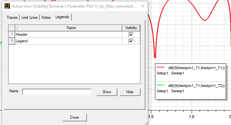Select the Legends tab
The height and width of the screenshot is (125, 231).
pos(62,17)
